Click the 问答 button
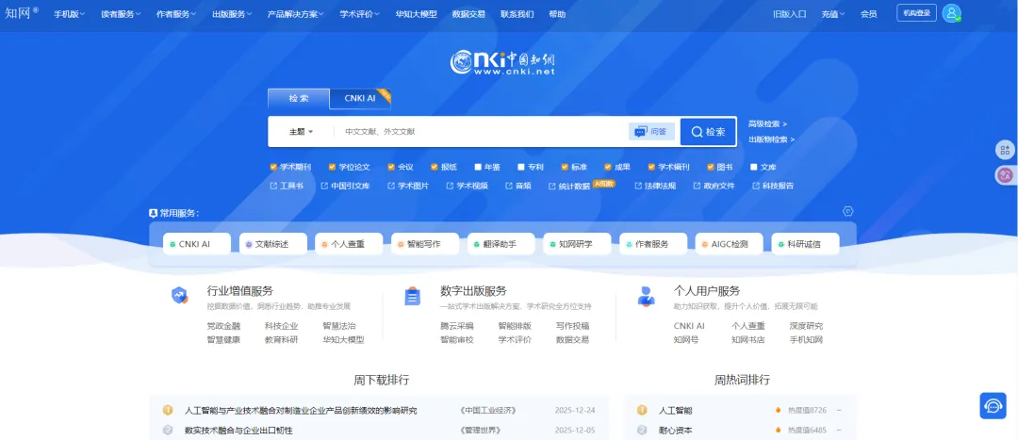 click(x=652, y=132)
